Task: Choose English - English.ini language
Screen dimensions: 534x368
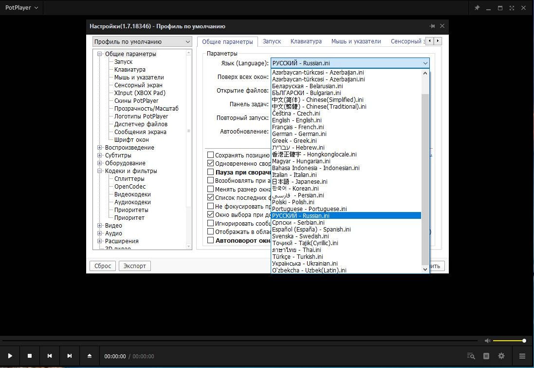Action: click(x=346, y=120)
